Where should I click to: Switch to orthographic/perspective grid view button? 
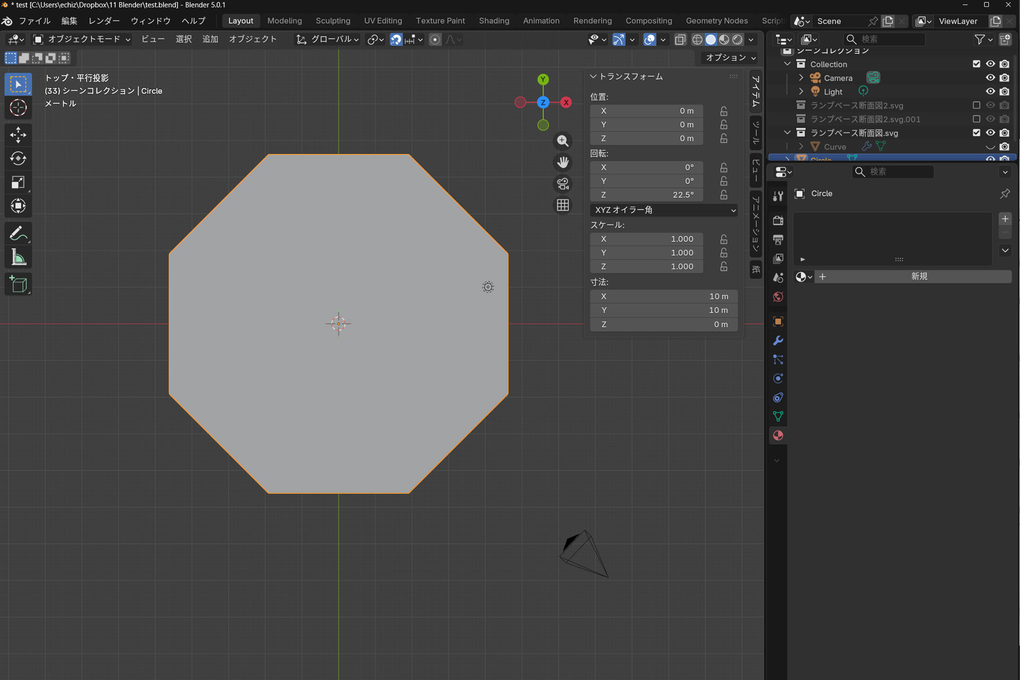click(563, 205)
